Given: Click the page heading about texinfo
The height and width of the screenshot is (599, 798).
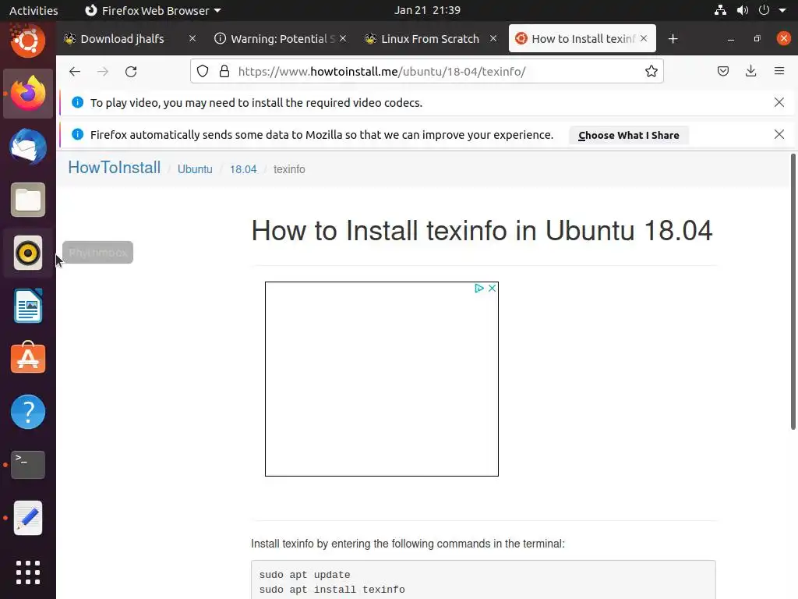Looking at the screenshot, I should pos(482,231).
